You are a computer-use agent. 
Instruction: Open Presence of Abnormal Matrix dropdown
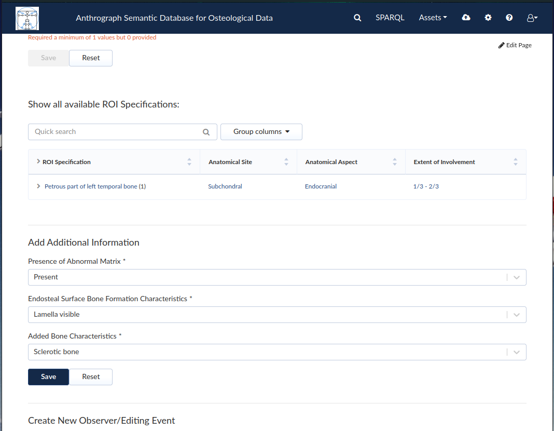pyautogui.click(x=277, y=277)
